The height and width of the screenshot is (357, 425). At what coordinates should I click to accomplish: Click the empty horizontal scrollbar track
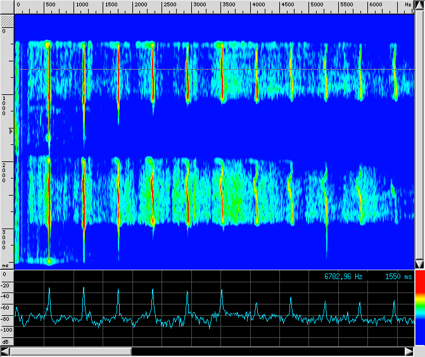coord(266,351)
